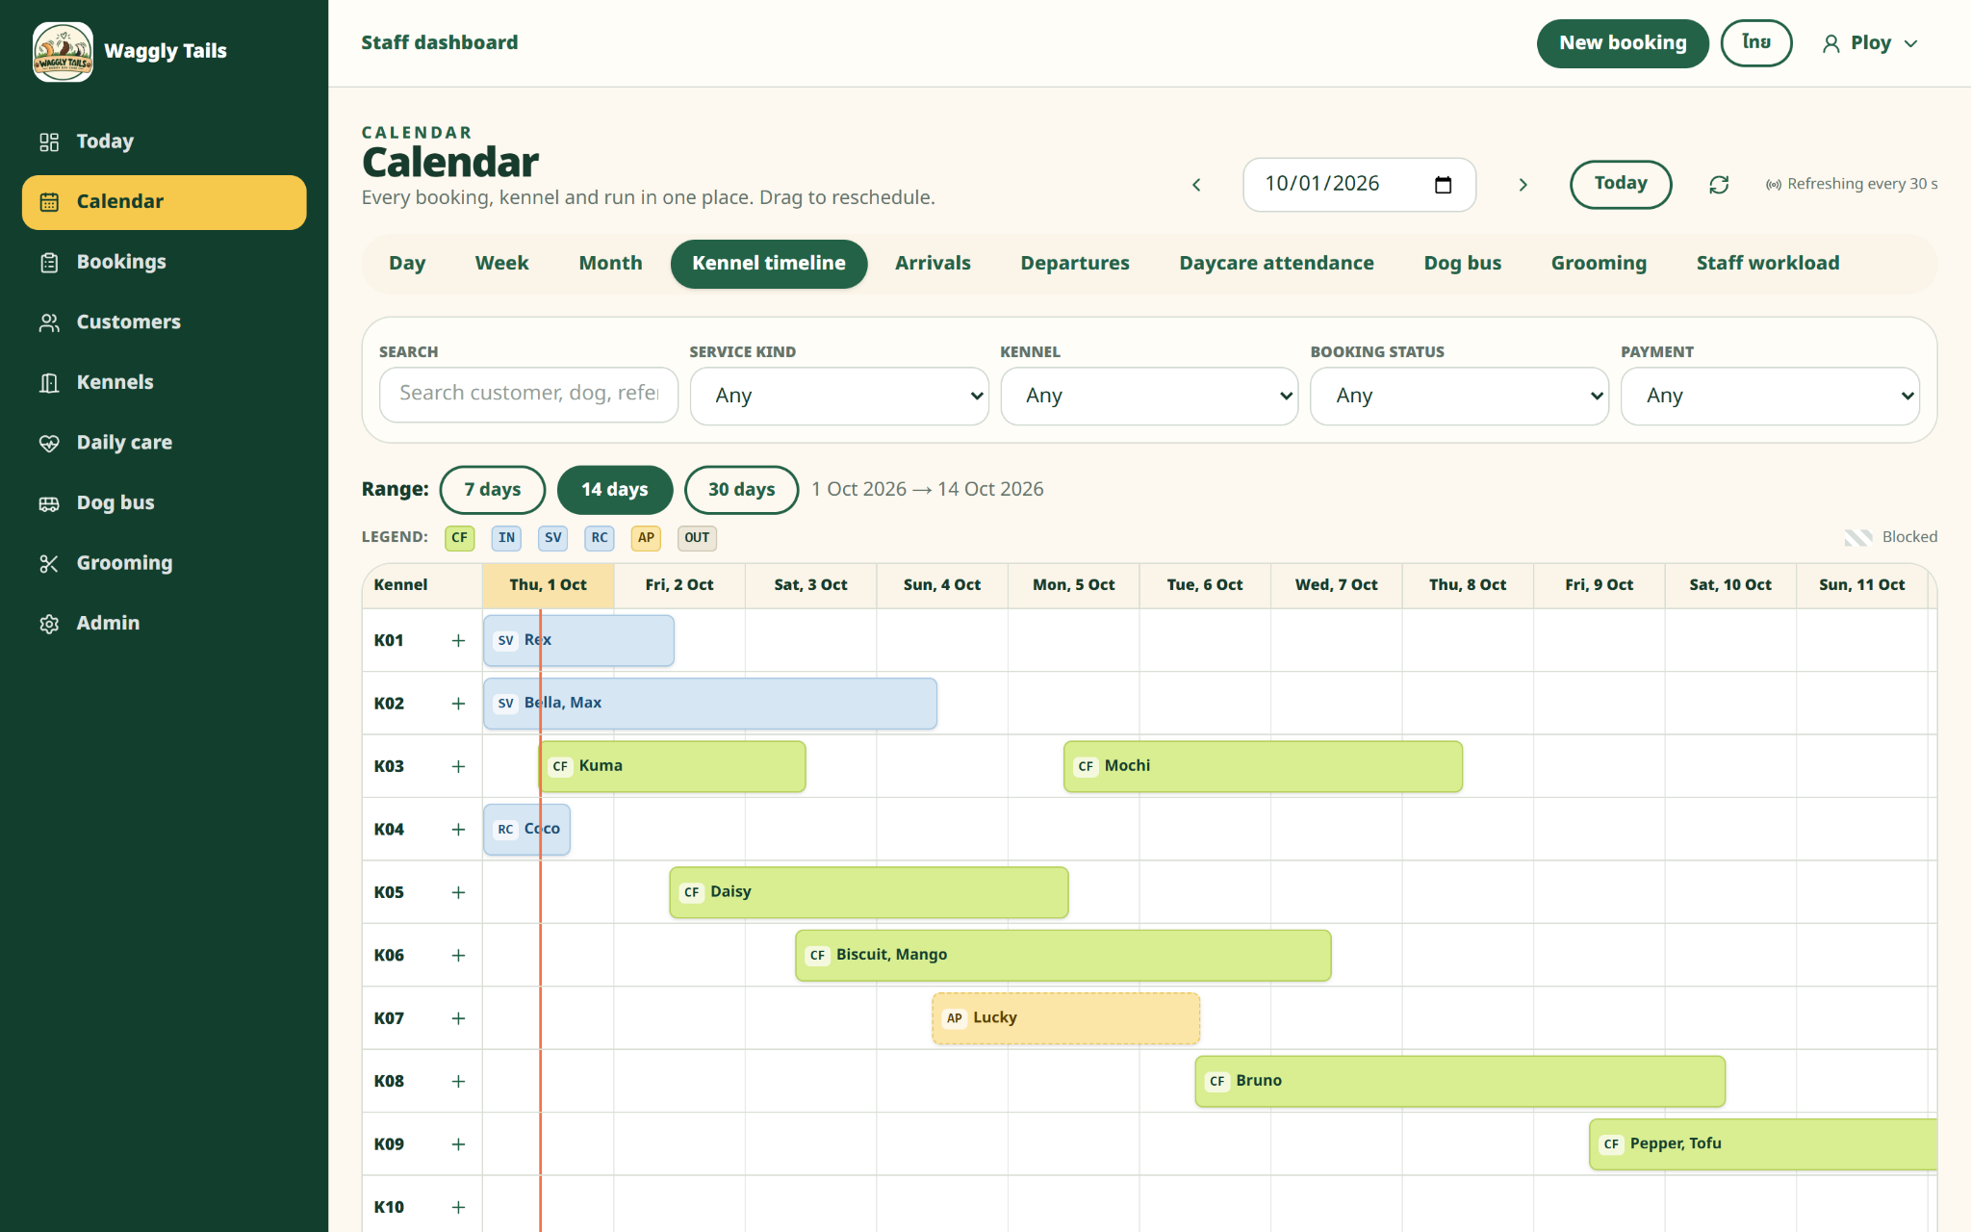
Task: Open Lucky awaiting-payment booking
Action: [x=1065, y=1018]
